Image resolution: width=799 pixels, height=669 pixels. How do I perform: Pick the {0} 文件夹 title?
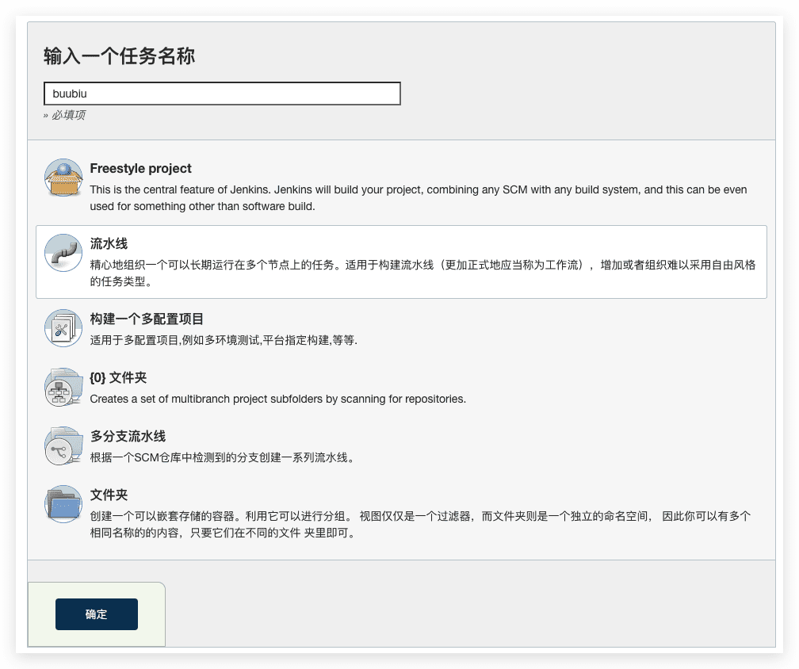tap(118, 378)
